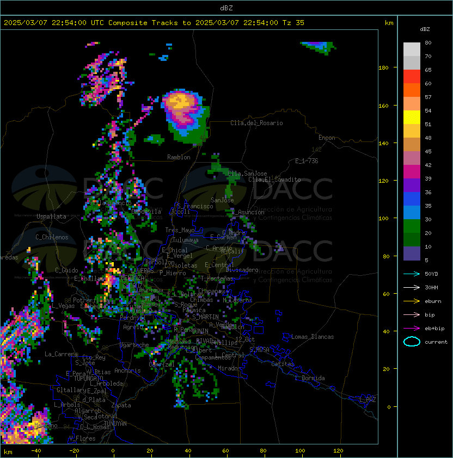Click the Agrelo label

133,327
